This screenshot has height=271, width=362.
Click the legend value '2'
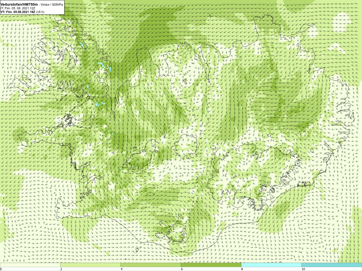(x=61, y=269)
